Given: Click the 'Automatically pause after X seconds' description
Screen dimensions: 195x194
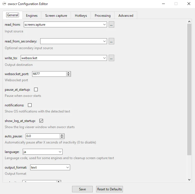Looking at the screenshot, I should [x=50, y=142].
